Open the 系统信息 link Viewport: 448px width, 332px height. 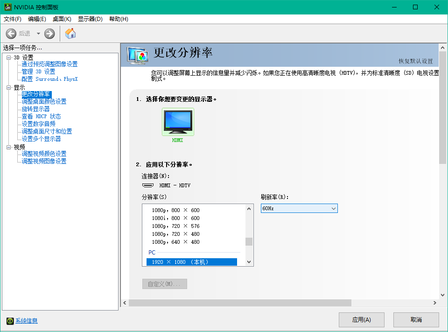(x=27, y=321)
